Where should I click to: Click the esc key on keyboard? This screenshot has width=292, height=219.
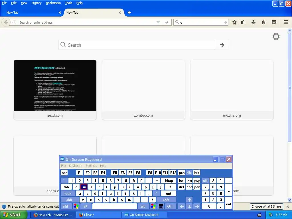pyautogui.click(x=64, y=173)
